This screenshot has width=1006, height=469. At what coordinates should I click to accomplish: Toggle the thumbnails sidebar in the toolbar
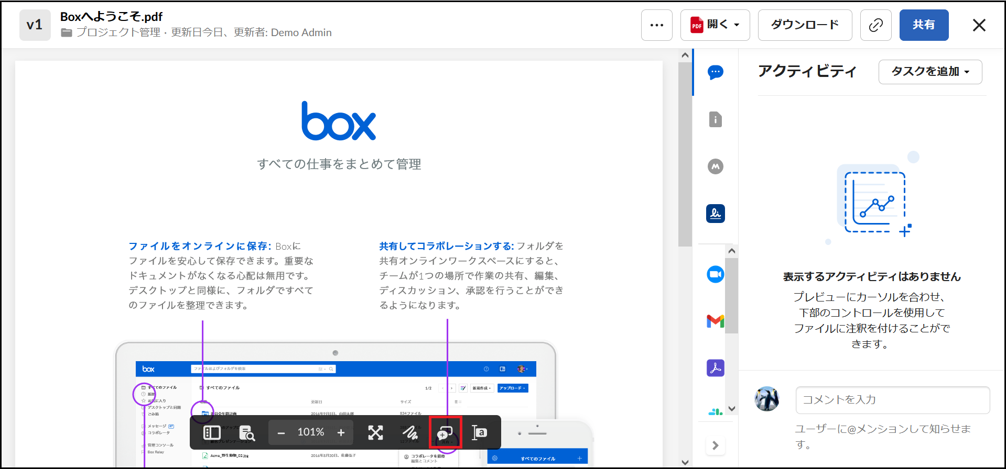click(212, 432)
